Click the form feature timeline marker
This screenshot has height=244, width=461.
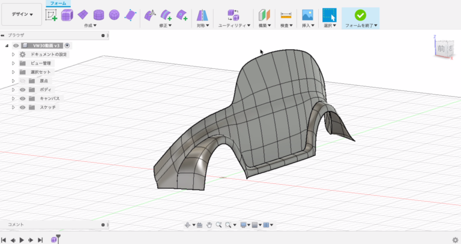point(54,240)
